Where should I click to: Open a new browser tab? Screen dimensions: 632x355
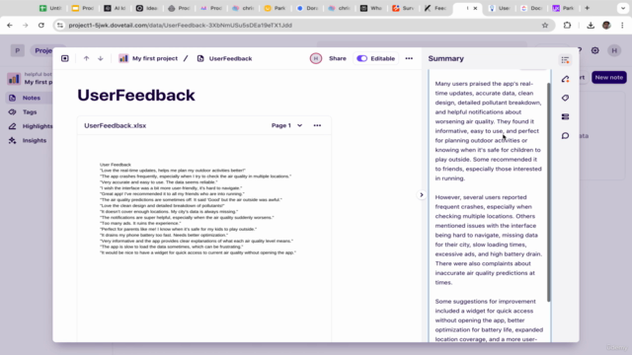tap(587, 8)
